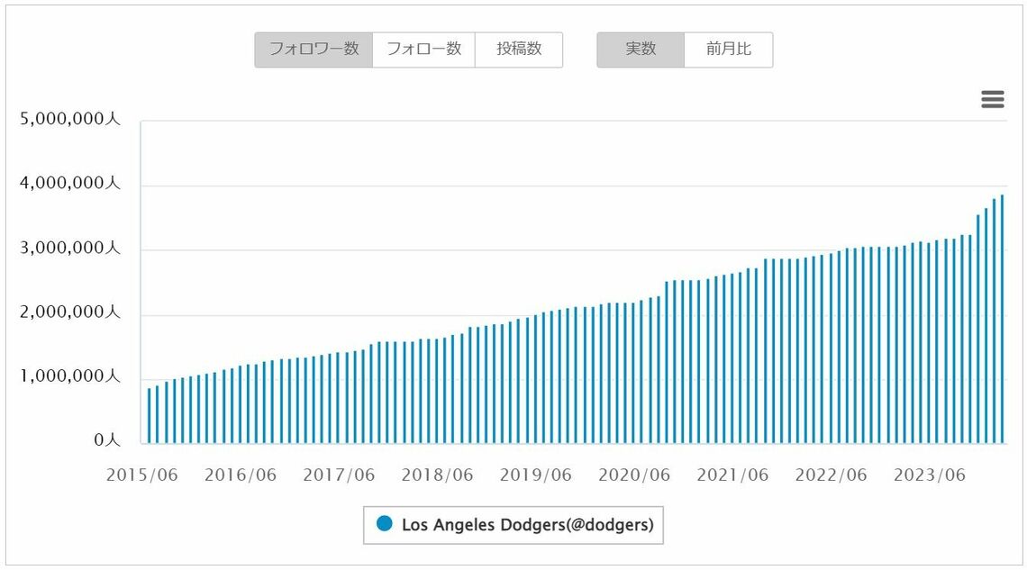Viewport: 1027px width, 570px height.
Task: Click the 2015/06 x-axis label
Action: tap(142, 475)
